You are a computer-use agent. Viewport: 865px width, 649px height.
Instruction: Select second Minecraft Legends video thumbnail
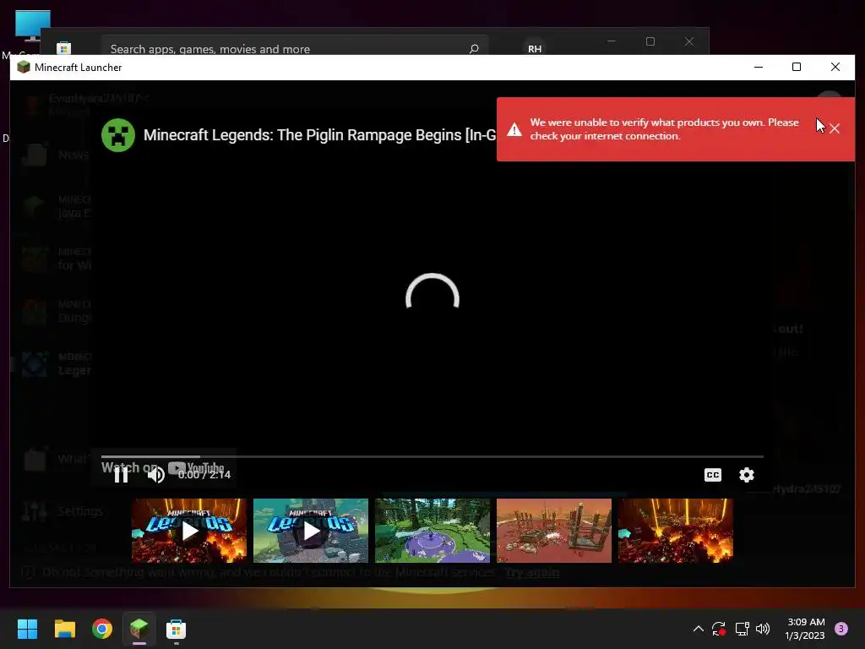(311, 531)
